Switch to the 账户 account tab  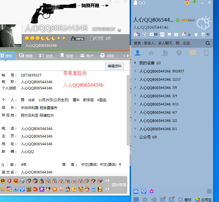[x=87, y=56]
